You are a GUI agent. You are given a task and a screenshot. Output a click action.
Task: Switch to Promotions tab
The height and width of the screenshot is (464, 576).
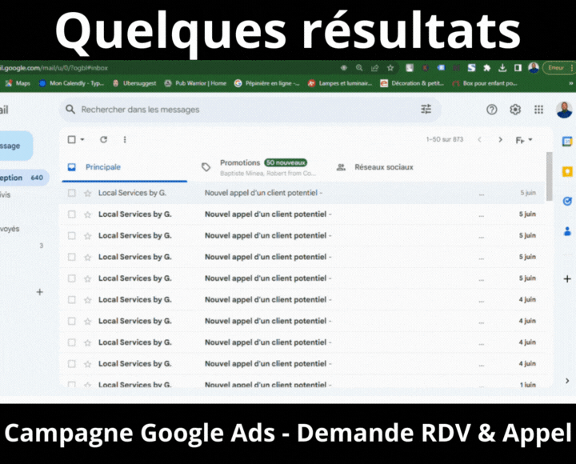tap(258, 167)
